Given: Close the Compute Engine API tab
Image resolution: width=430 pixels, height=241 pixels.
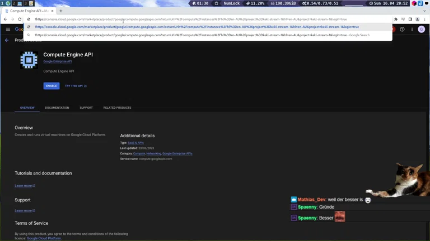Looking at the screenshot, I should [x=53, y=11].
